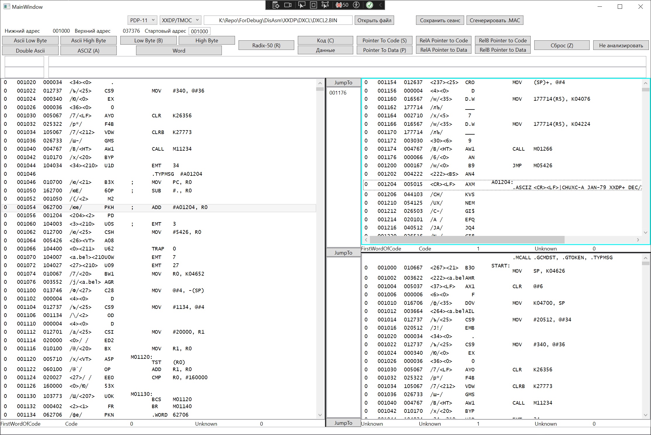This screenshot has height=435, width=651.
Task: Expand the XXDP/TMOC format dropdown
Action: click(180, 20)
